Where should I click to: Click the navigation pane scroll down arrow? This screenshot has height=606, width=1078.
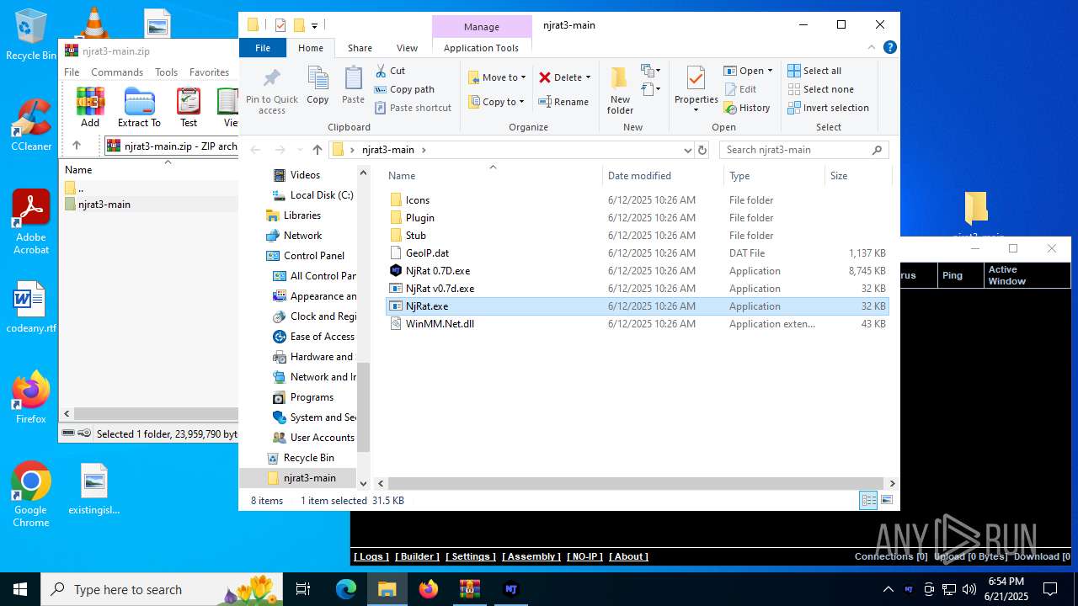click(x=364, y=483)
